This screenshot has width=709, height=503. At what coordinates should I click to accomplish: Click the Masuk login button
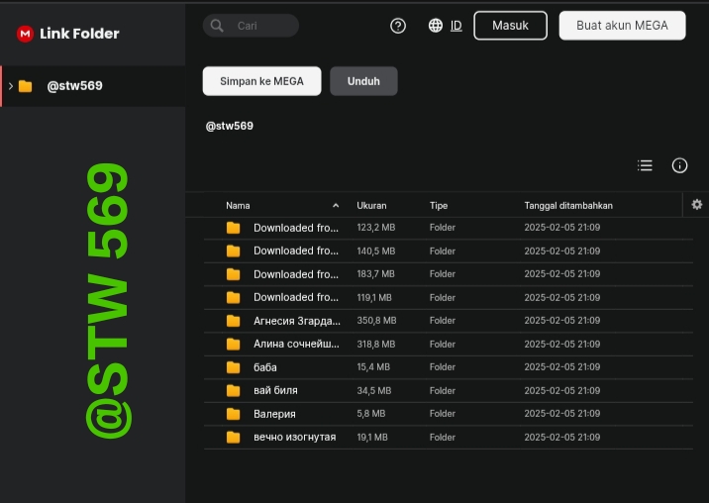511,26
